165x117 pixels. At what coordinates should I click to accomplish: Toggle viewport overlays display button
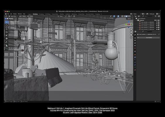coord(118,16)
